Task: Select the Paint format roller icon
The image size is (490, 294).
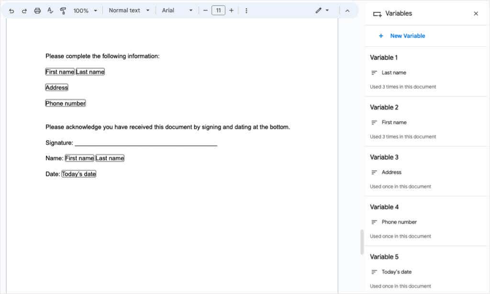Action: click(63, 11)
